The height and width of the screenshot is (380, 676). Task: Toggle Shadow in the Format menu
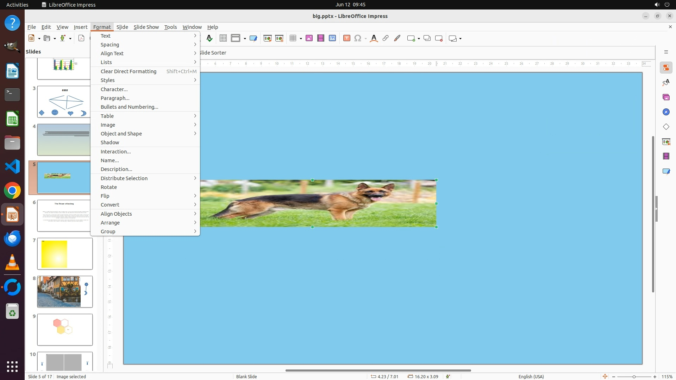click(x=110, y=142)
